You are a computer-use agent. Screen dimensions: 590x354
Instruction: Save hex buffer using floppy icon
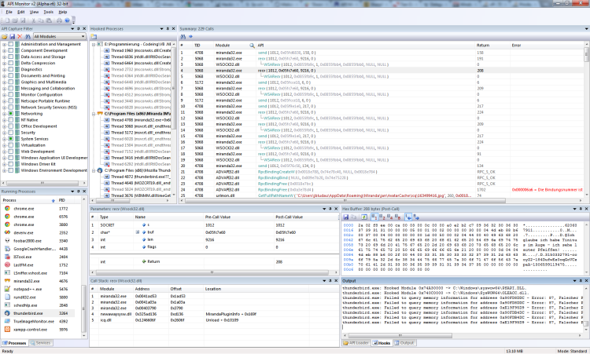(x=346, y=217)
